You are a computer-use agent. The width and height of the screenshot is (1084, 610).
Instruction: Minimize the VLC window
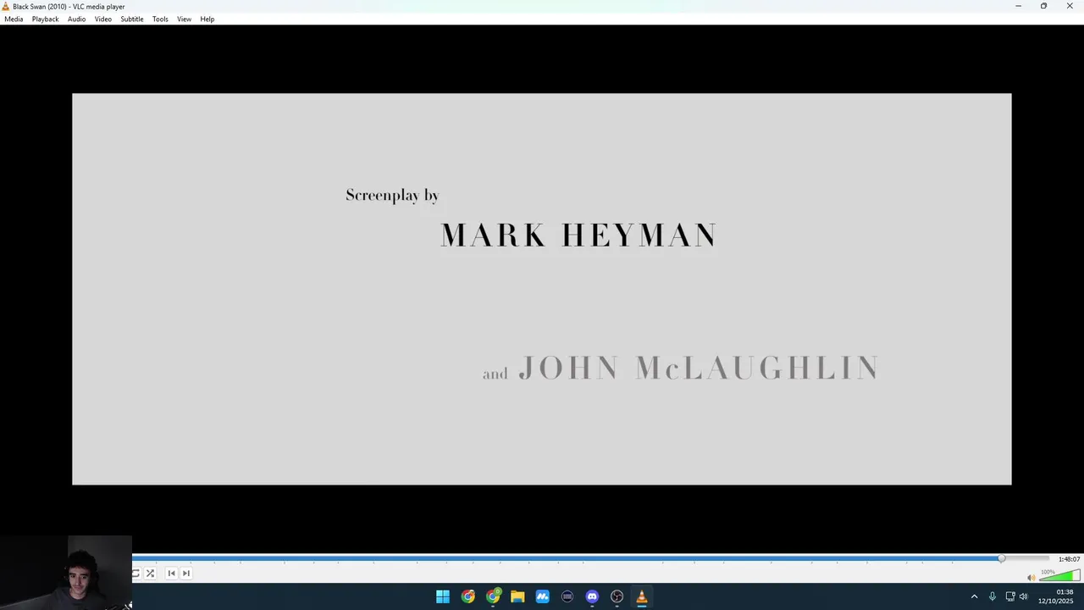1018,6
